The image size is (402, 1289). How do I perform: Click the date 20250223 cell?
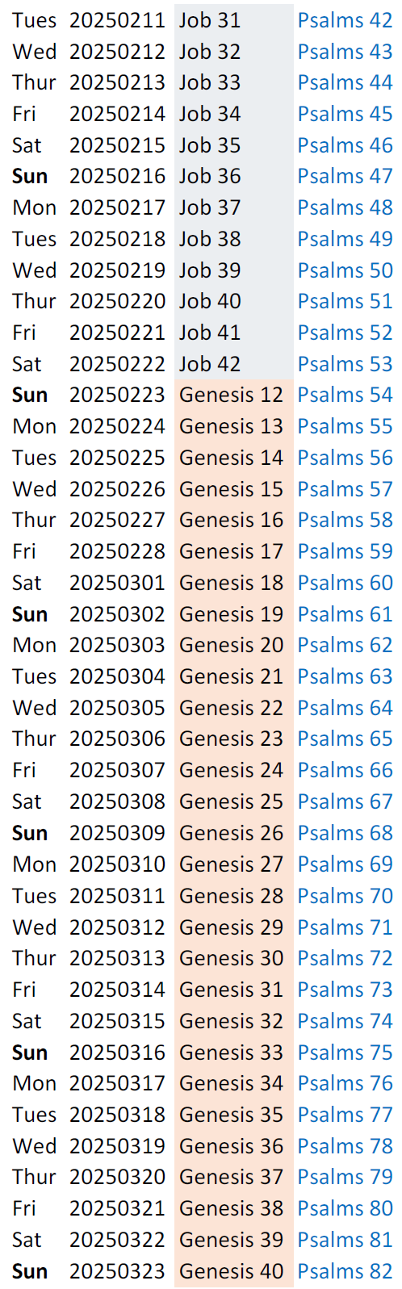point(117,395)
